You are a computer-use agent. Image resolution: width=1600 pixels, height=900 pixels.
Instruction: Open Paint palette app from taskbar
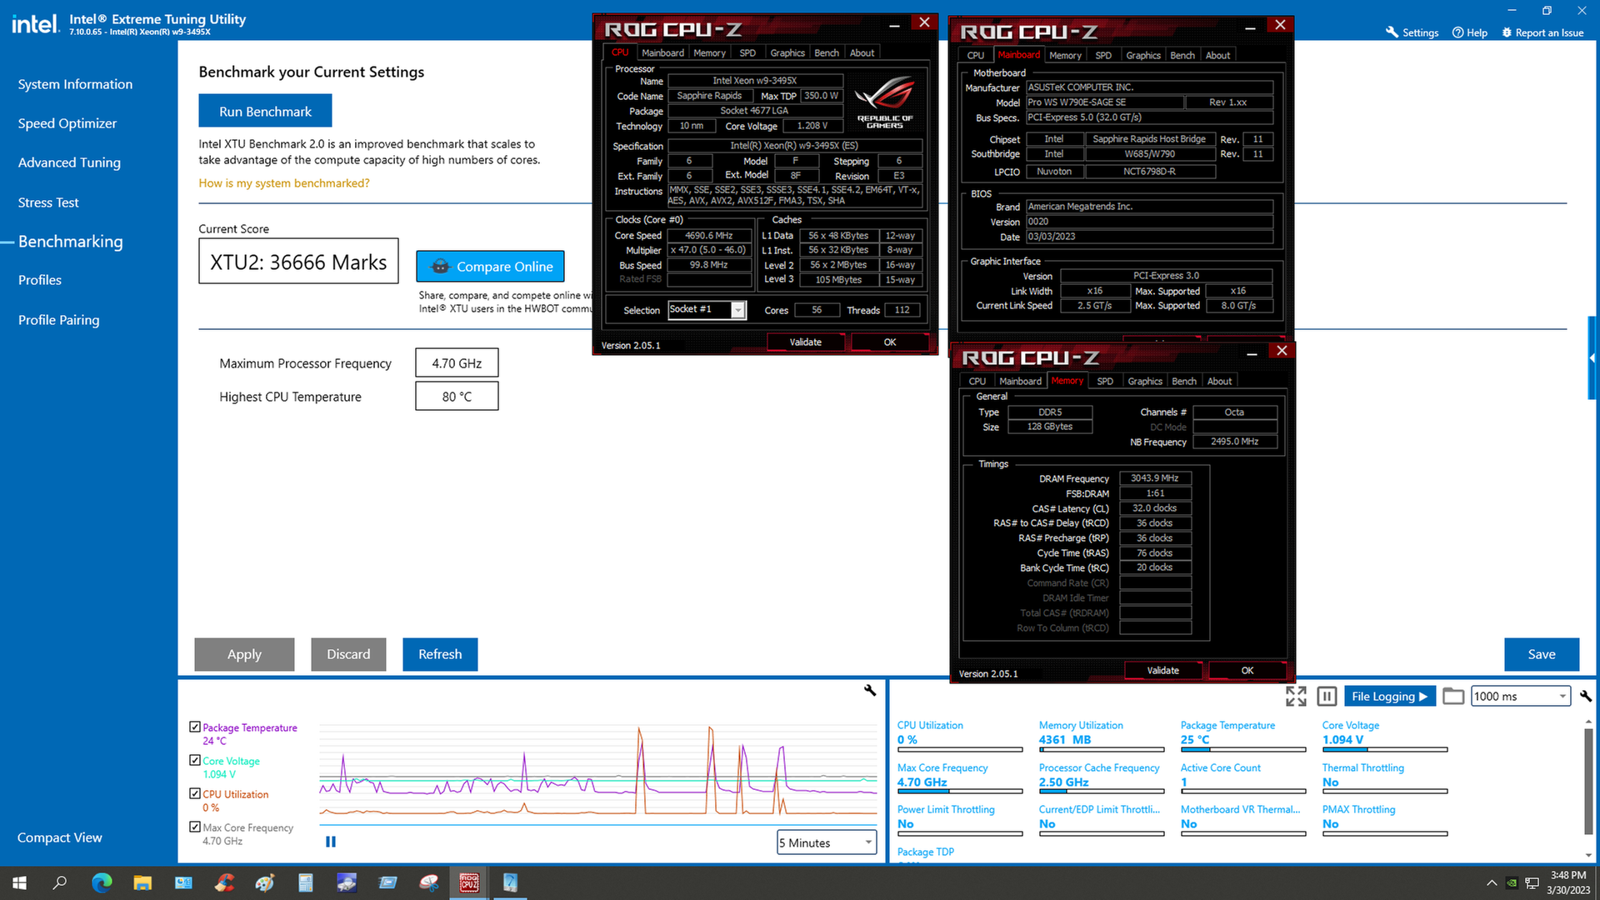pos(265,882)
